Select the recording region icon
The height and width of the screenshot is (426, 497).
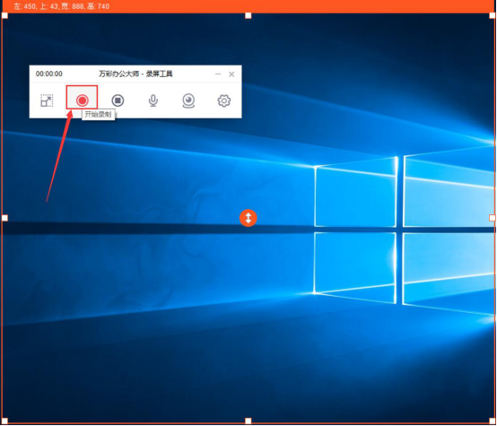point(47,100)
